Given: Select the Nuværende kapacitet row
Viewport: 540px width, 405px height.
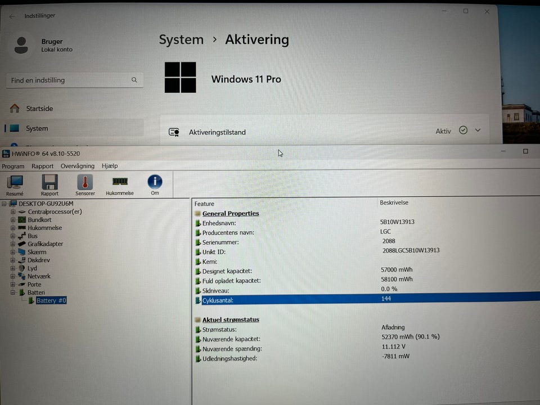Looking at the screenshot, I should click(x=367, y=339).
